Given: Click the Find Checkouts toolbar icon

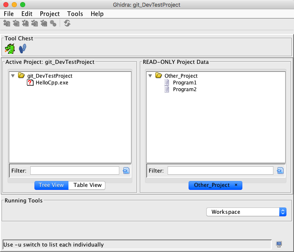Looking at the screenshot, I should click(x=53, y=24).
